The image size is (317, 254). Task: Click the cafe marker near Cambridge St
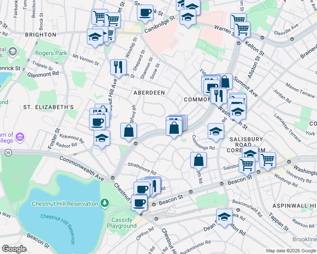coord(145,13)
